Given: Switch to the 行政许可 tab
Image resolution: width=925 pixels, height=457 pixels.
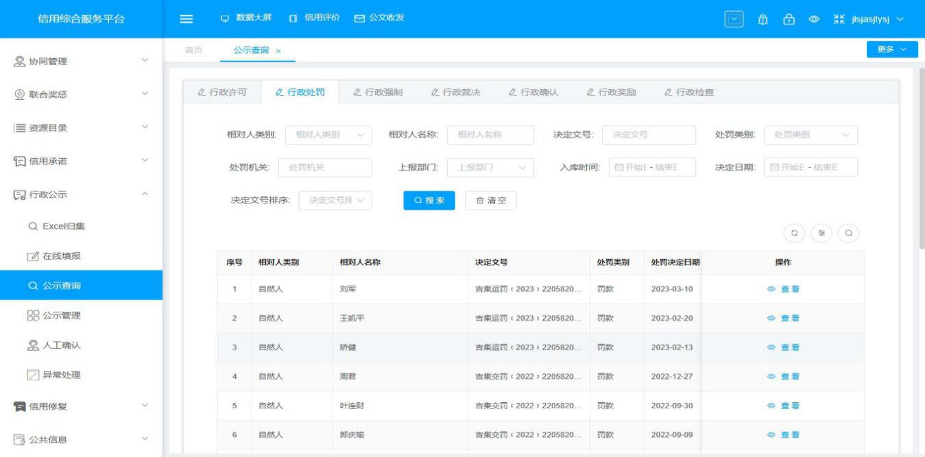Looking at the screenshot, I should (x=217, y=92).
